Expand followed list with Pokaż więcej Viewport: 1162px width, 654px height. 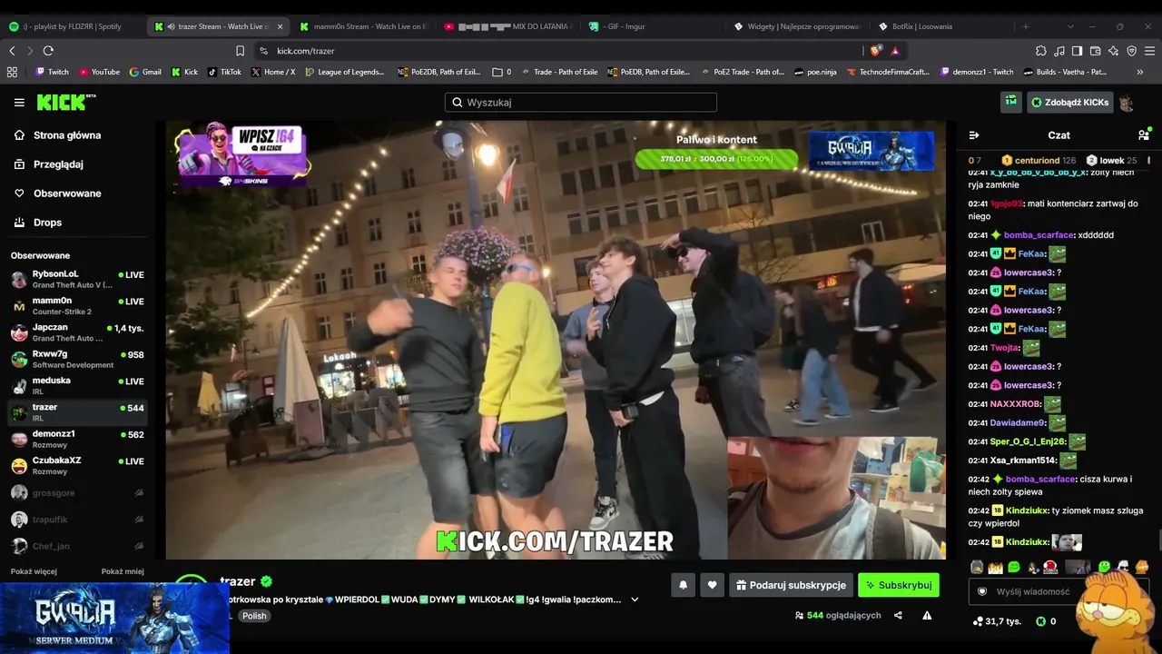[34, 571]
